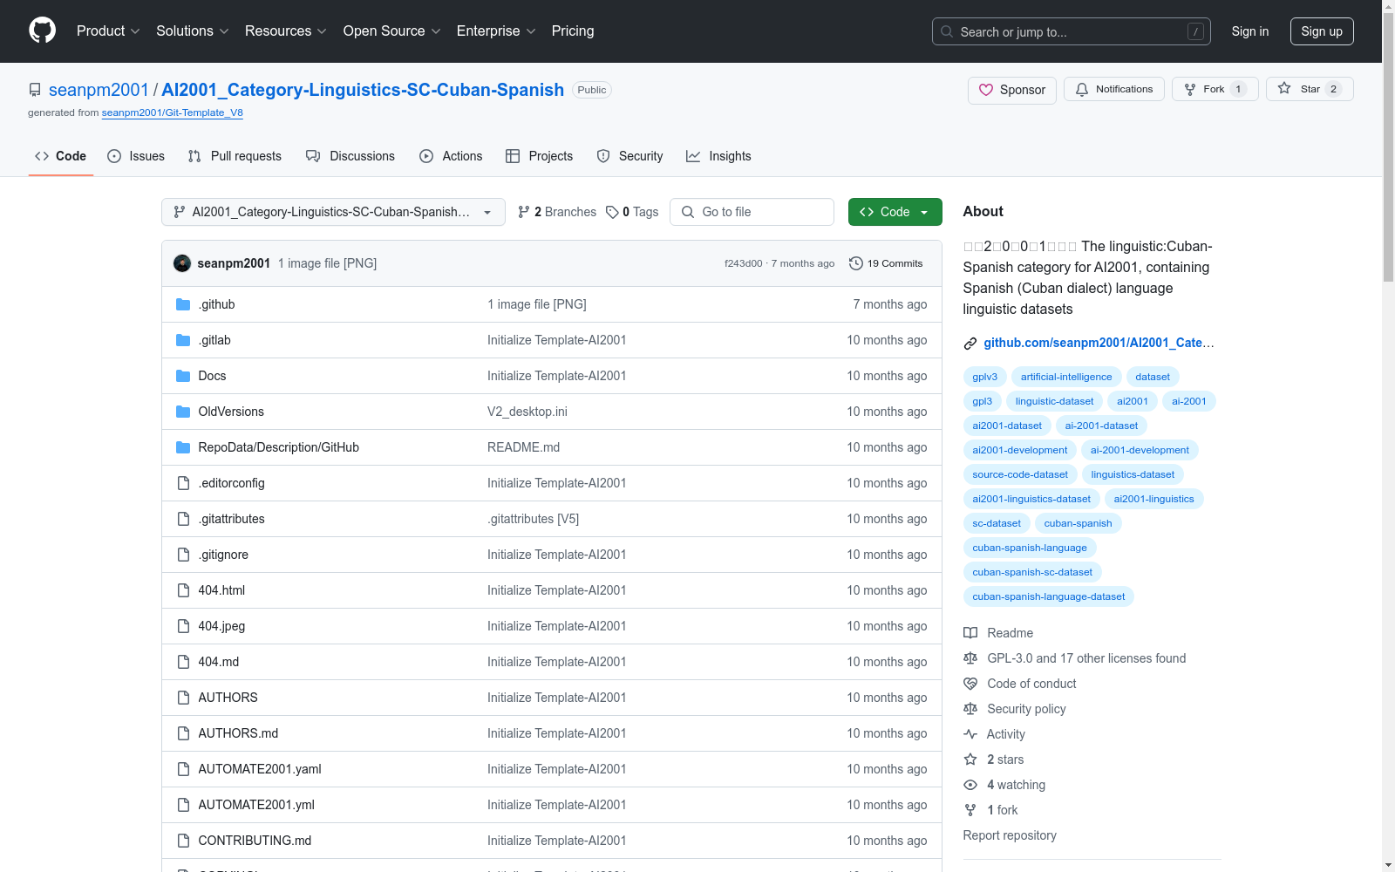
Task: Click the link icon beside repository URL
Action: (x=970, y=344)
